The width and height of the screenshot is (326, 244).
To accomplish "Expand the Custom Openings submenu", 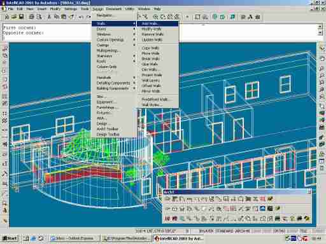I will point(114,40).
